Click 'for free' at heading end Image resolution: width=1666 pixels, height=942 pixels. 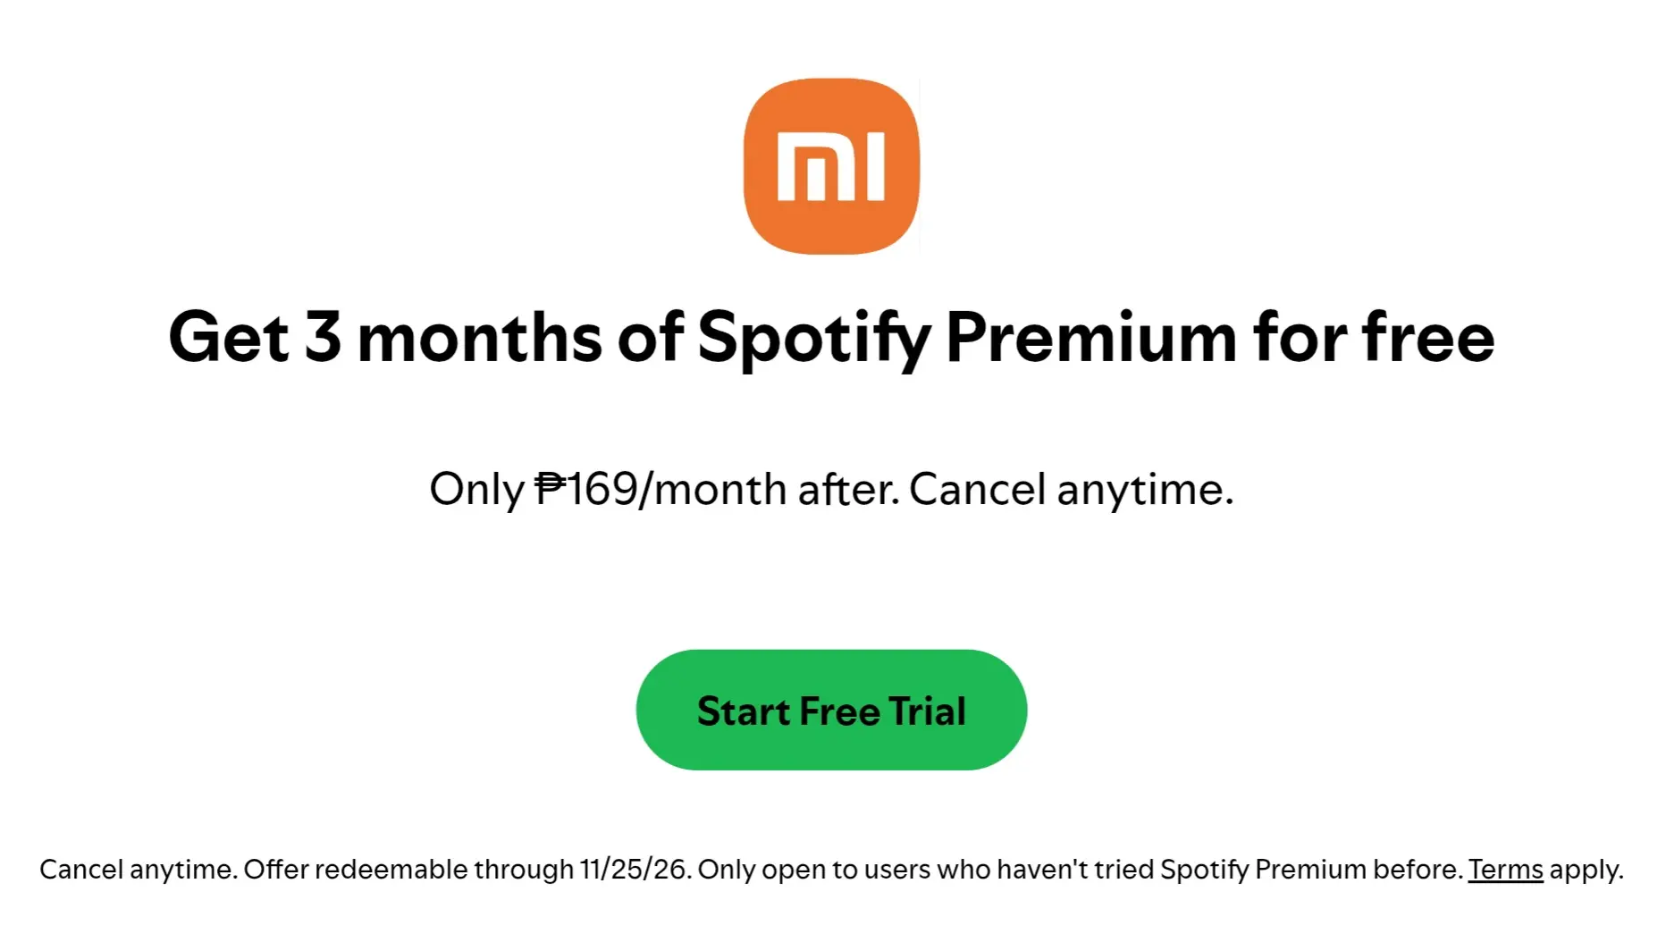(1374, 337)
